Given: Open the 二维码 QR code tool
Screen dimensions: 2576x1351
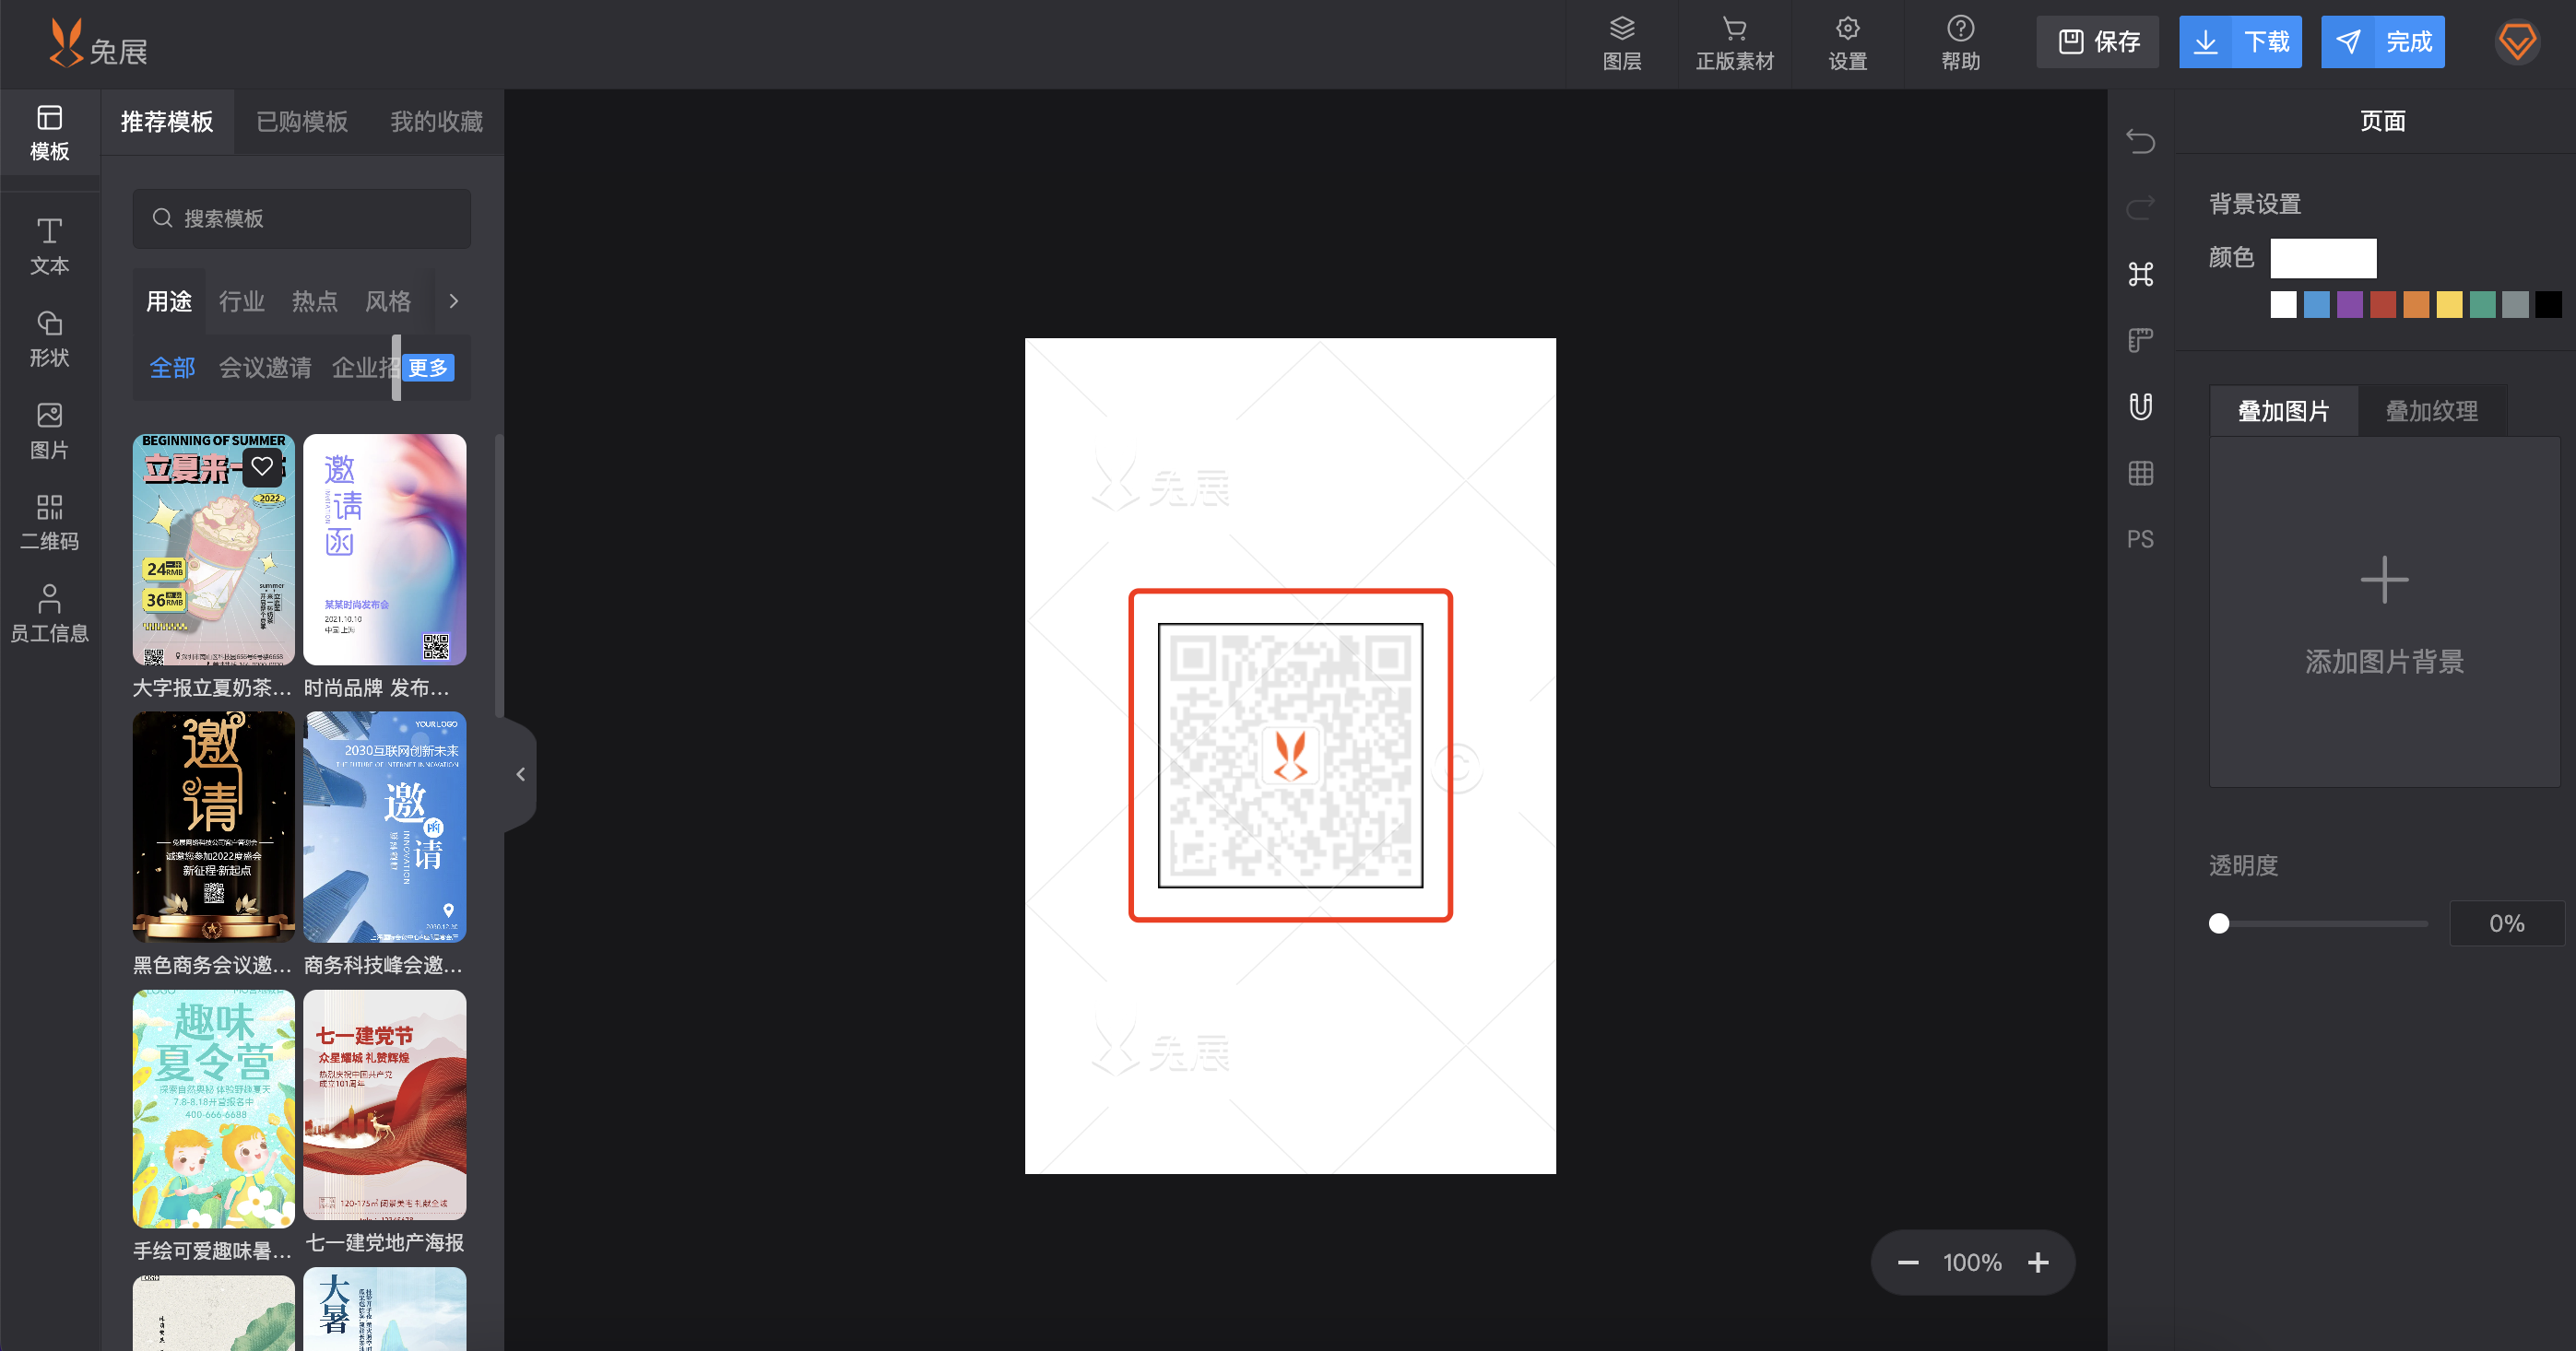Looking at the screenshot, I should point(49,523).
